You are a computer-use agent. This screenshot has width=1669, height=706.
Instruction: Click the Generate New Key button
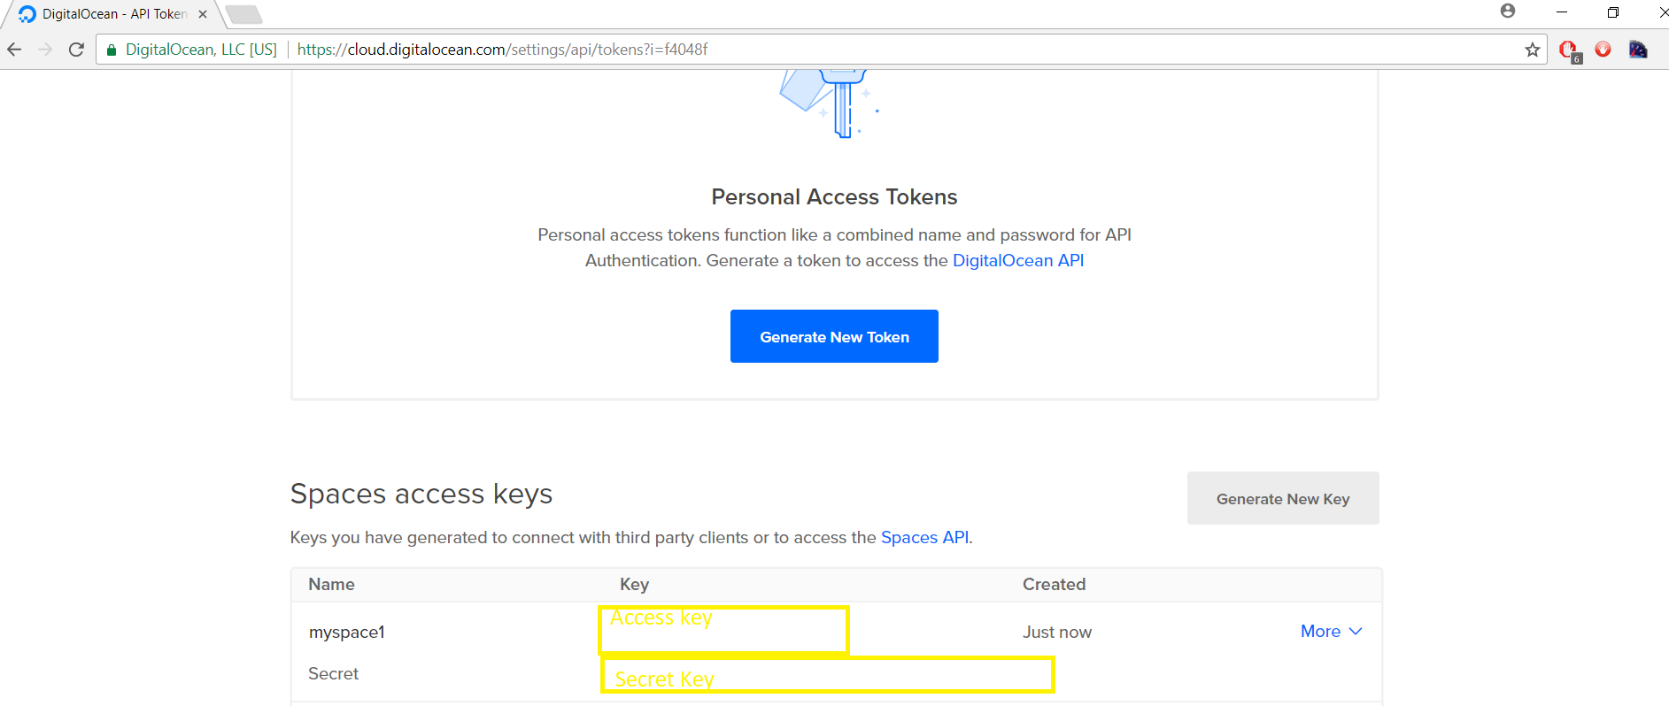[1282, 498]
